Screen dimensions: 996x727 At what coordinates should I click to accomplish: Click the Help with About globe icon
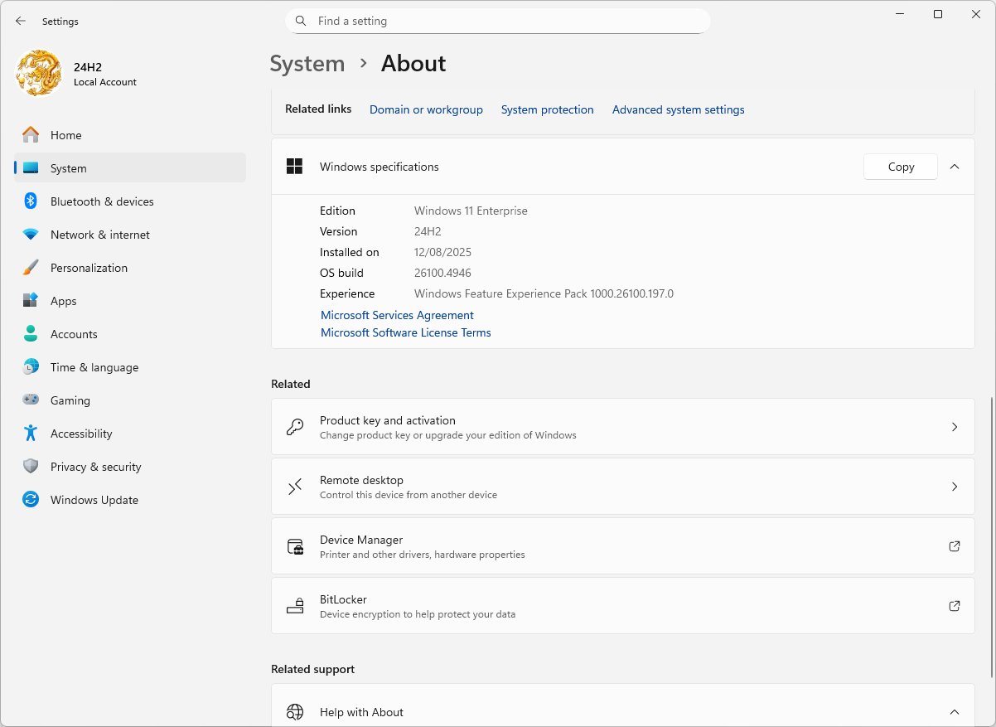295,712
